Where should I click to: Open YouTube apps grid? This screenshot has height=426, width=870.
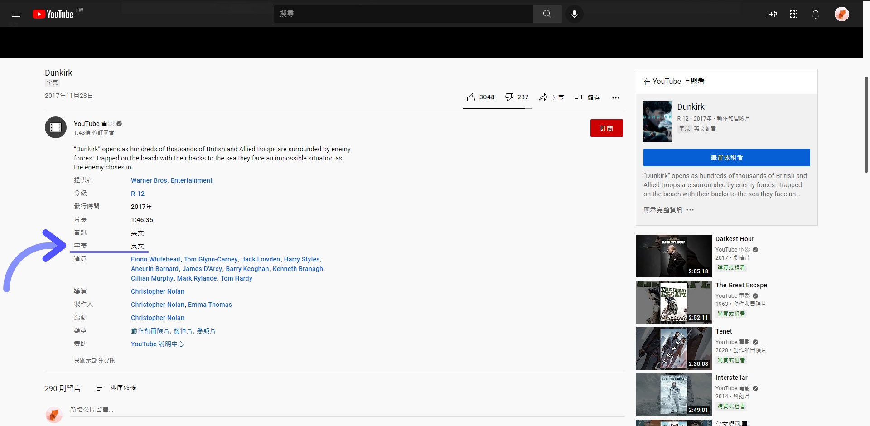point(794,14)
